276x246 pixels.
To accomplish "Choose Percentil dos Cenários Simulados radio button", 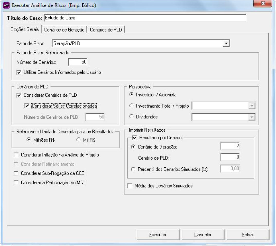I will click(133, 169).
